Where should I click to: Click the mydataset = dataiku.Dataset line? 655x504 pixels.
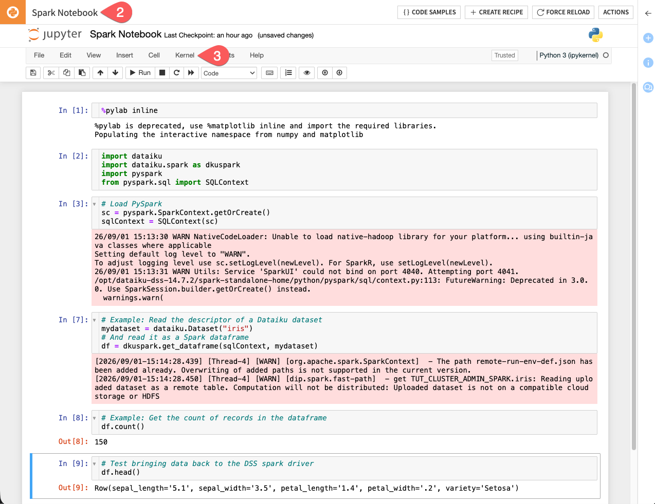[x=177, y=328]
